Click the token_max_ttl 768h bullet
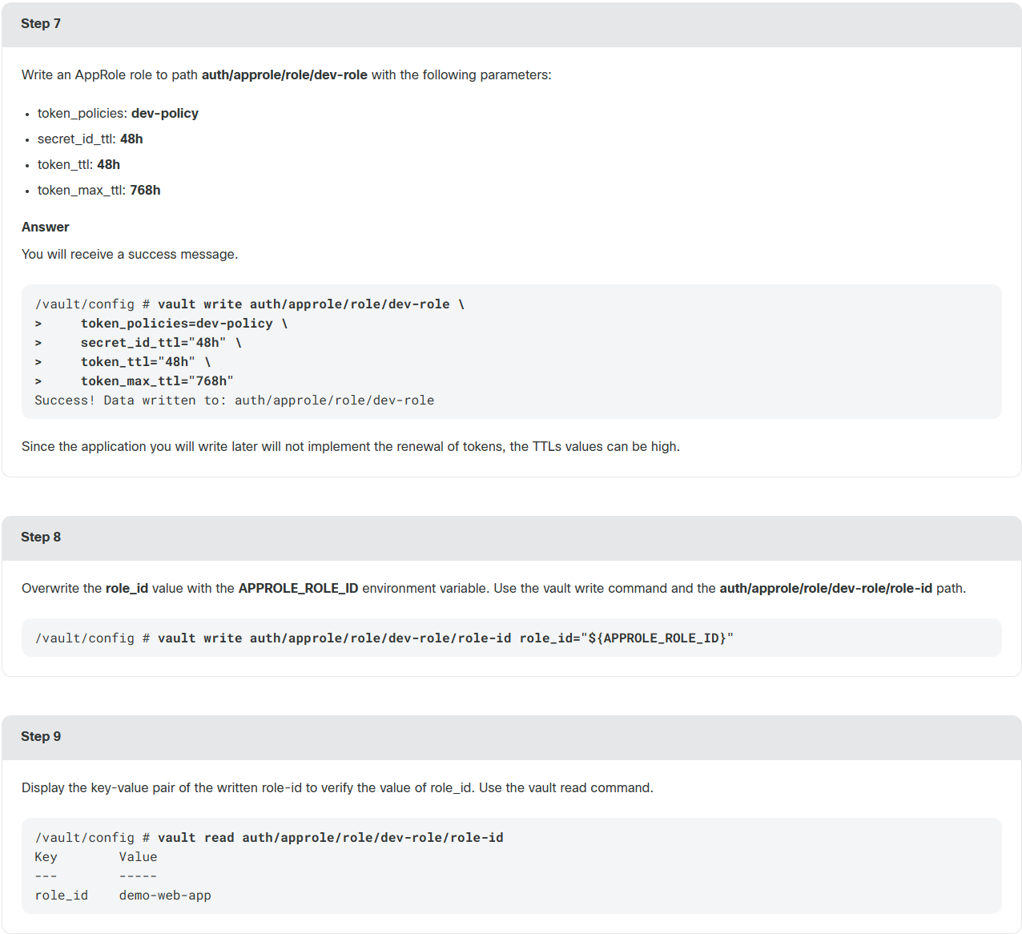The image size is (1022, 934). [99, 190]
